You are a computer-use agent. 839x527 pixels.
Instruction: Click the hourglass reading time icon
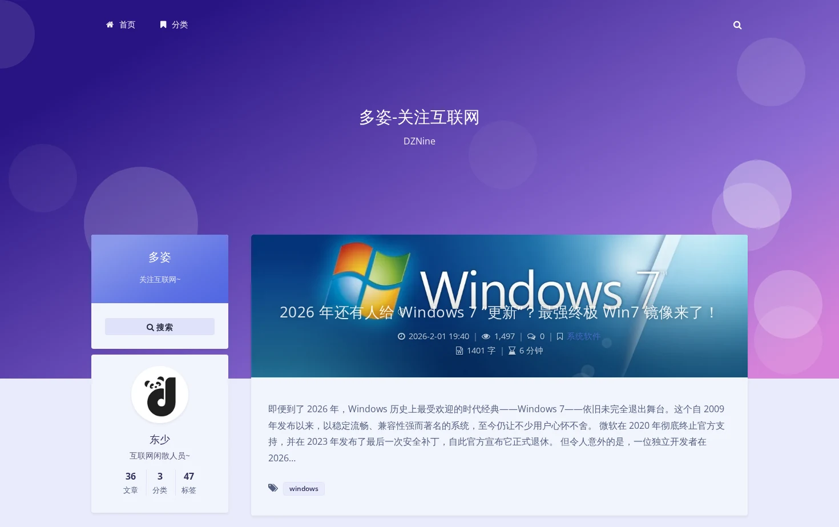(512, 351)
